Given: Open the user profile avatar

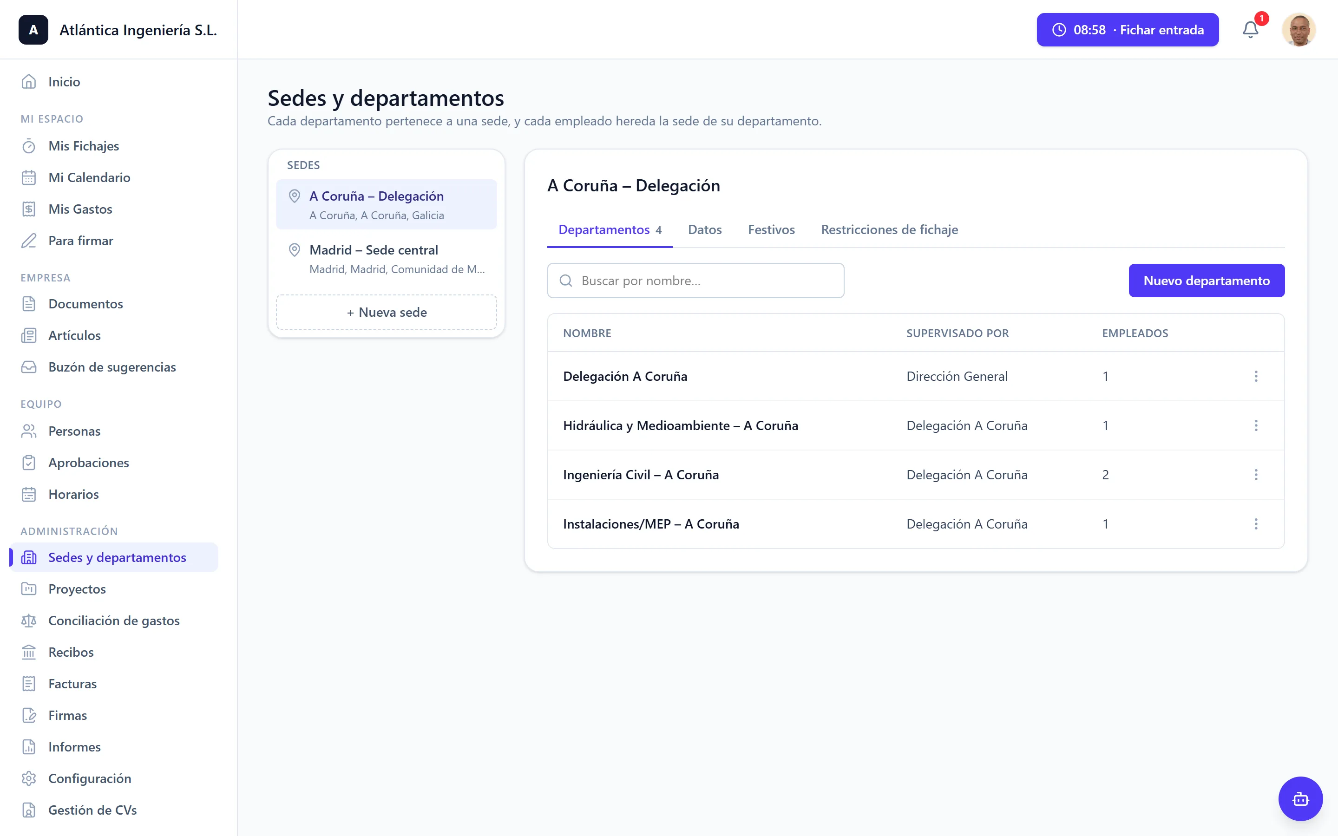Looking at the screenshot, I should [x=1298, y=30].
